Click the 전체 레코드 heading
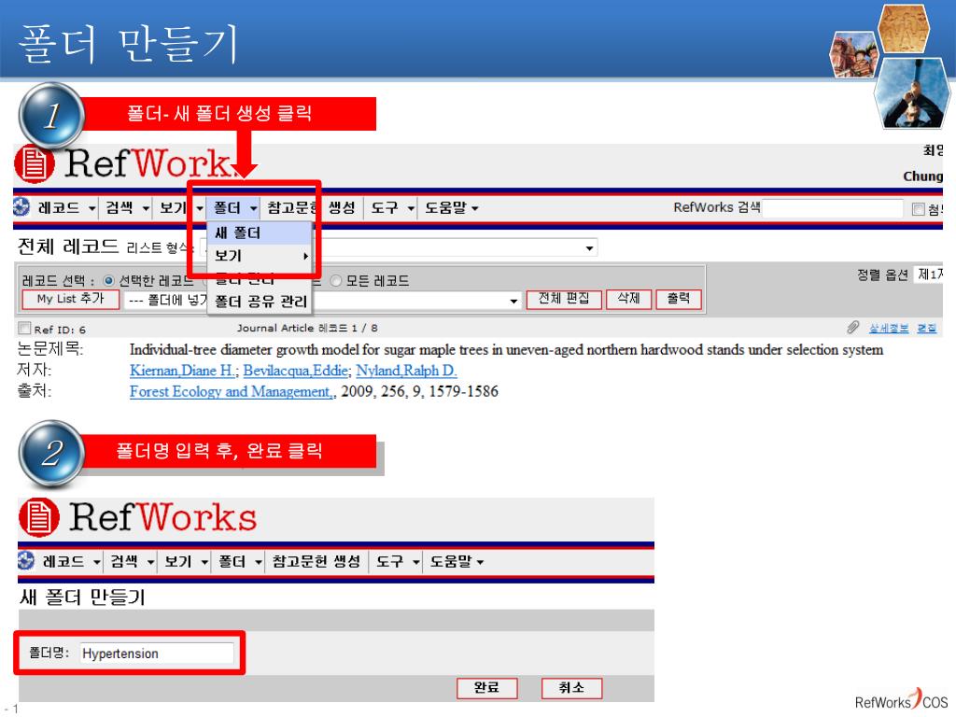956x717 pixels. (68, 246)
